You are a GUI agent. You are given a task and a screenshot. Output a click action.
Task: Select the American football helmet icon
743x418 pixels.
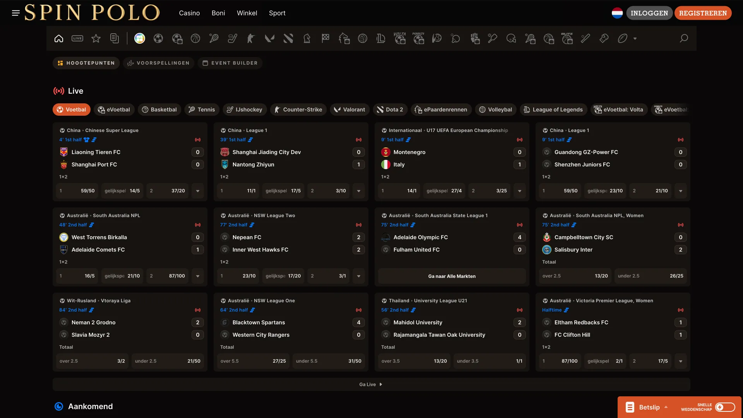click(x=511, y=38)
